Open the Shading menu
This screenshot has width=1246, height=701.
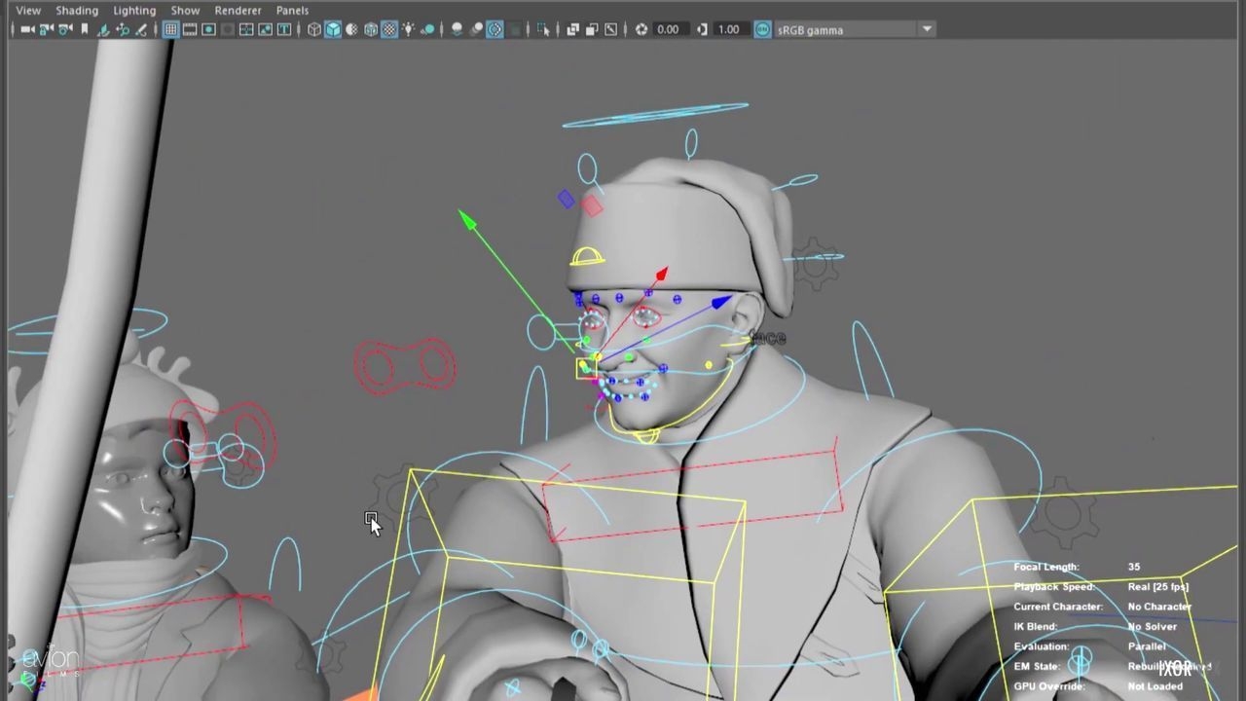[x=76, y=10]
